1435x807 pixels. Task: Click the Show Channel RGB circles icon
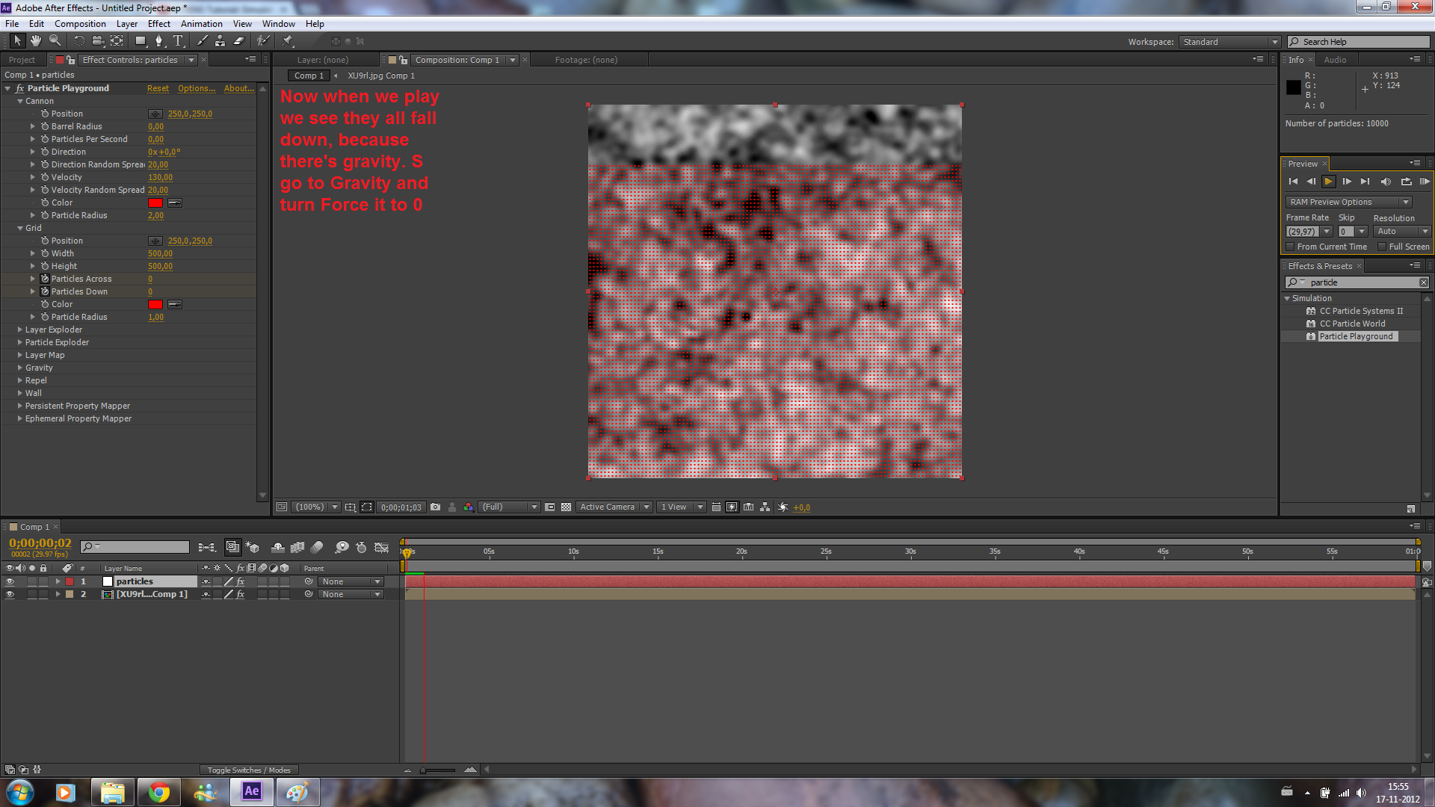pyautogui.click(x=468, y=507)
